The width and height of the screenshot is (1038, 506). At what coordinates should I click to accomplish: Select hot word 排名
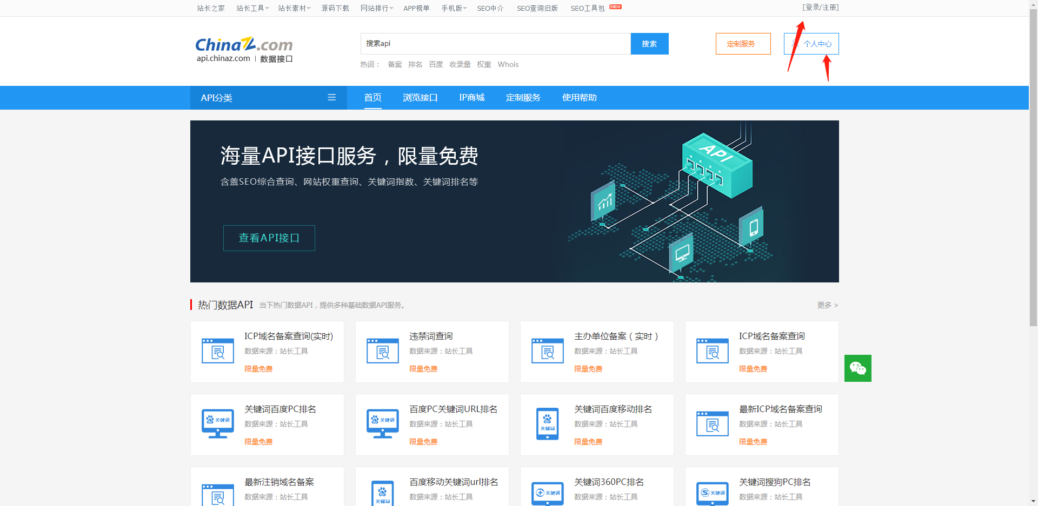tap(416, 64)
